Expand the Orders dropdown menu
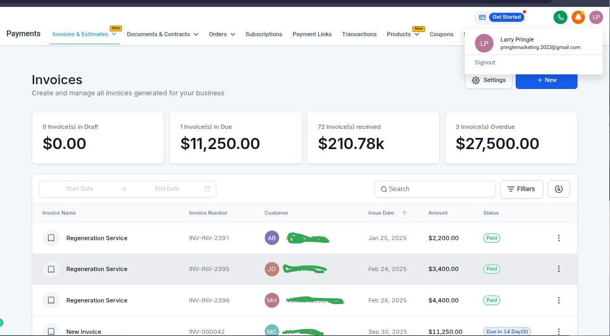610x336 pixels. (x=233, y=34)
